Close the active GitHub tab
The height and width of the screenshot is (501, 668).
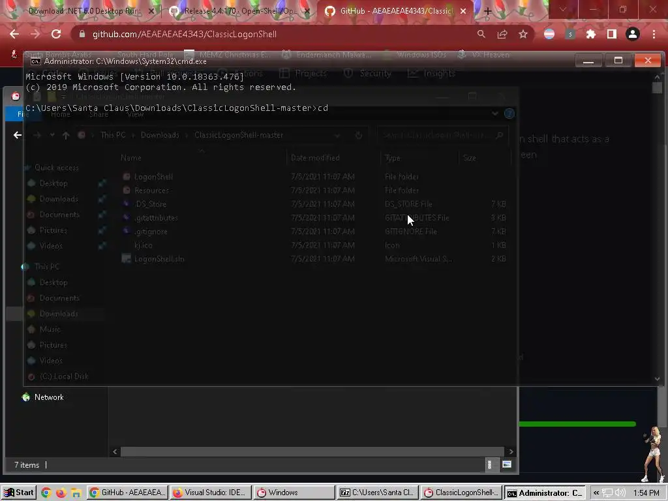[x=463, y=11]
